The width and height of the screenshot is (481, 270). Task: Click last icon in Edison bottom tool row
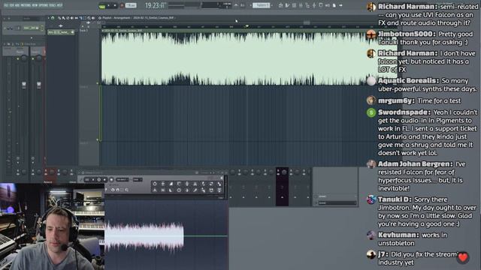coord(219,190)
